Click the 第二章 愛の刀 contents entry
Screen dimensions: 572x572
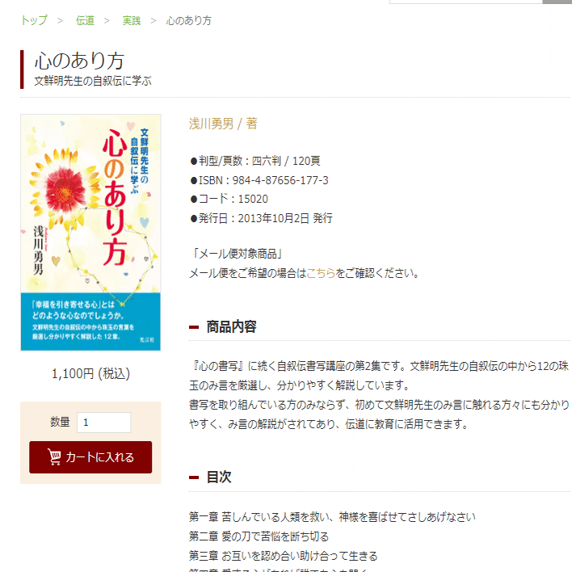click(259, 536)
